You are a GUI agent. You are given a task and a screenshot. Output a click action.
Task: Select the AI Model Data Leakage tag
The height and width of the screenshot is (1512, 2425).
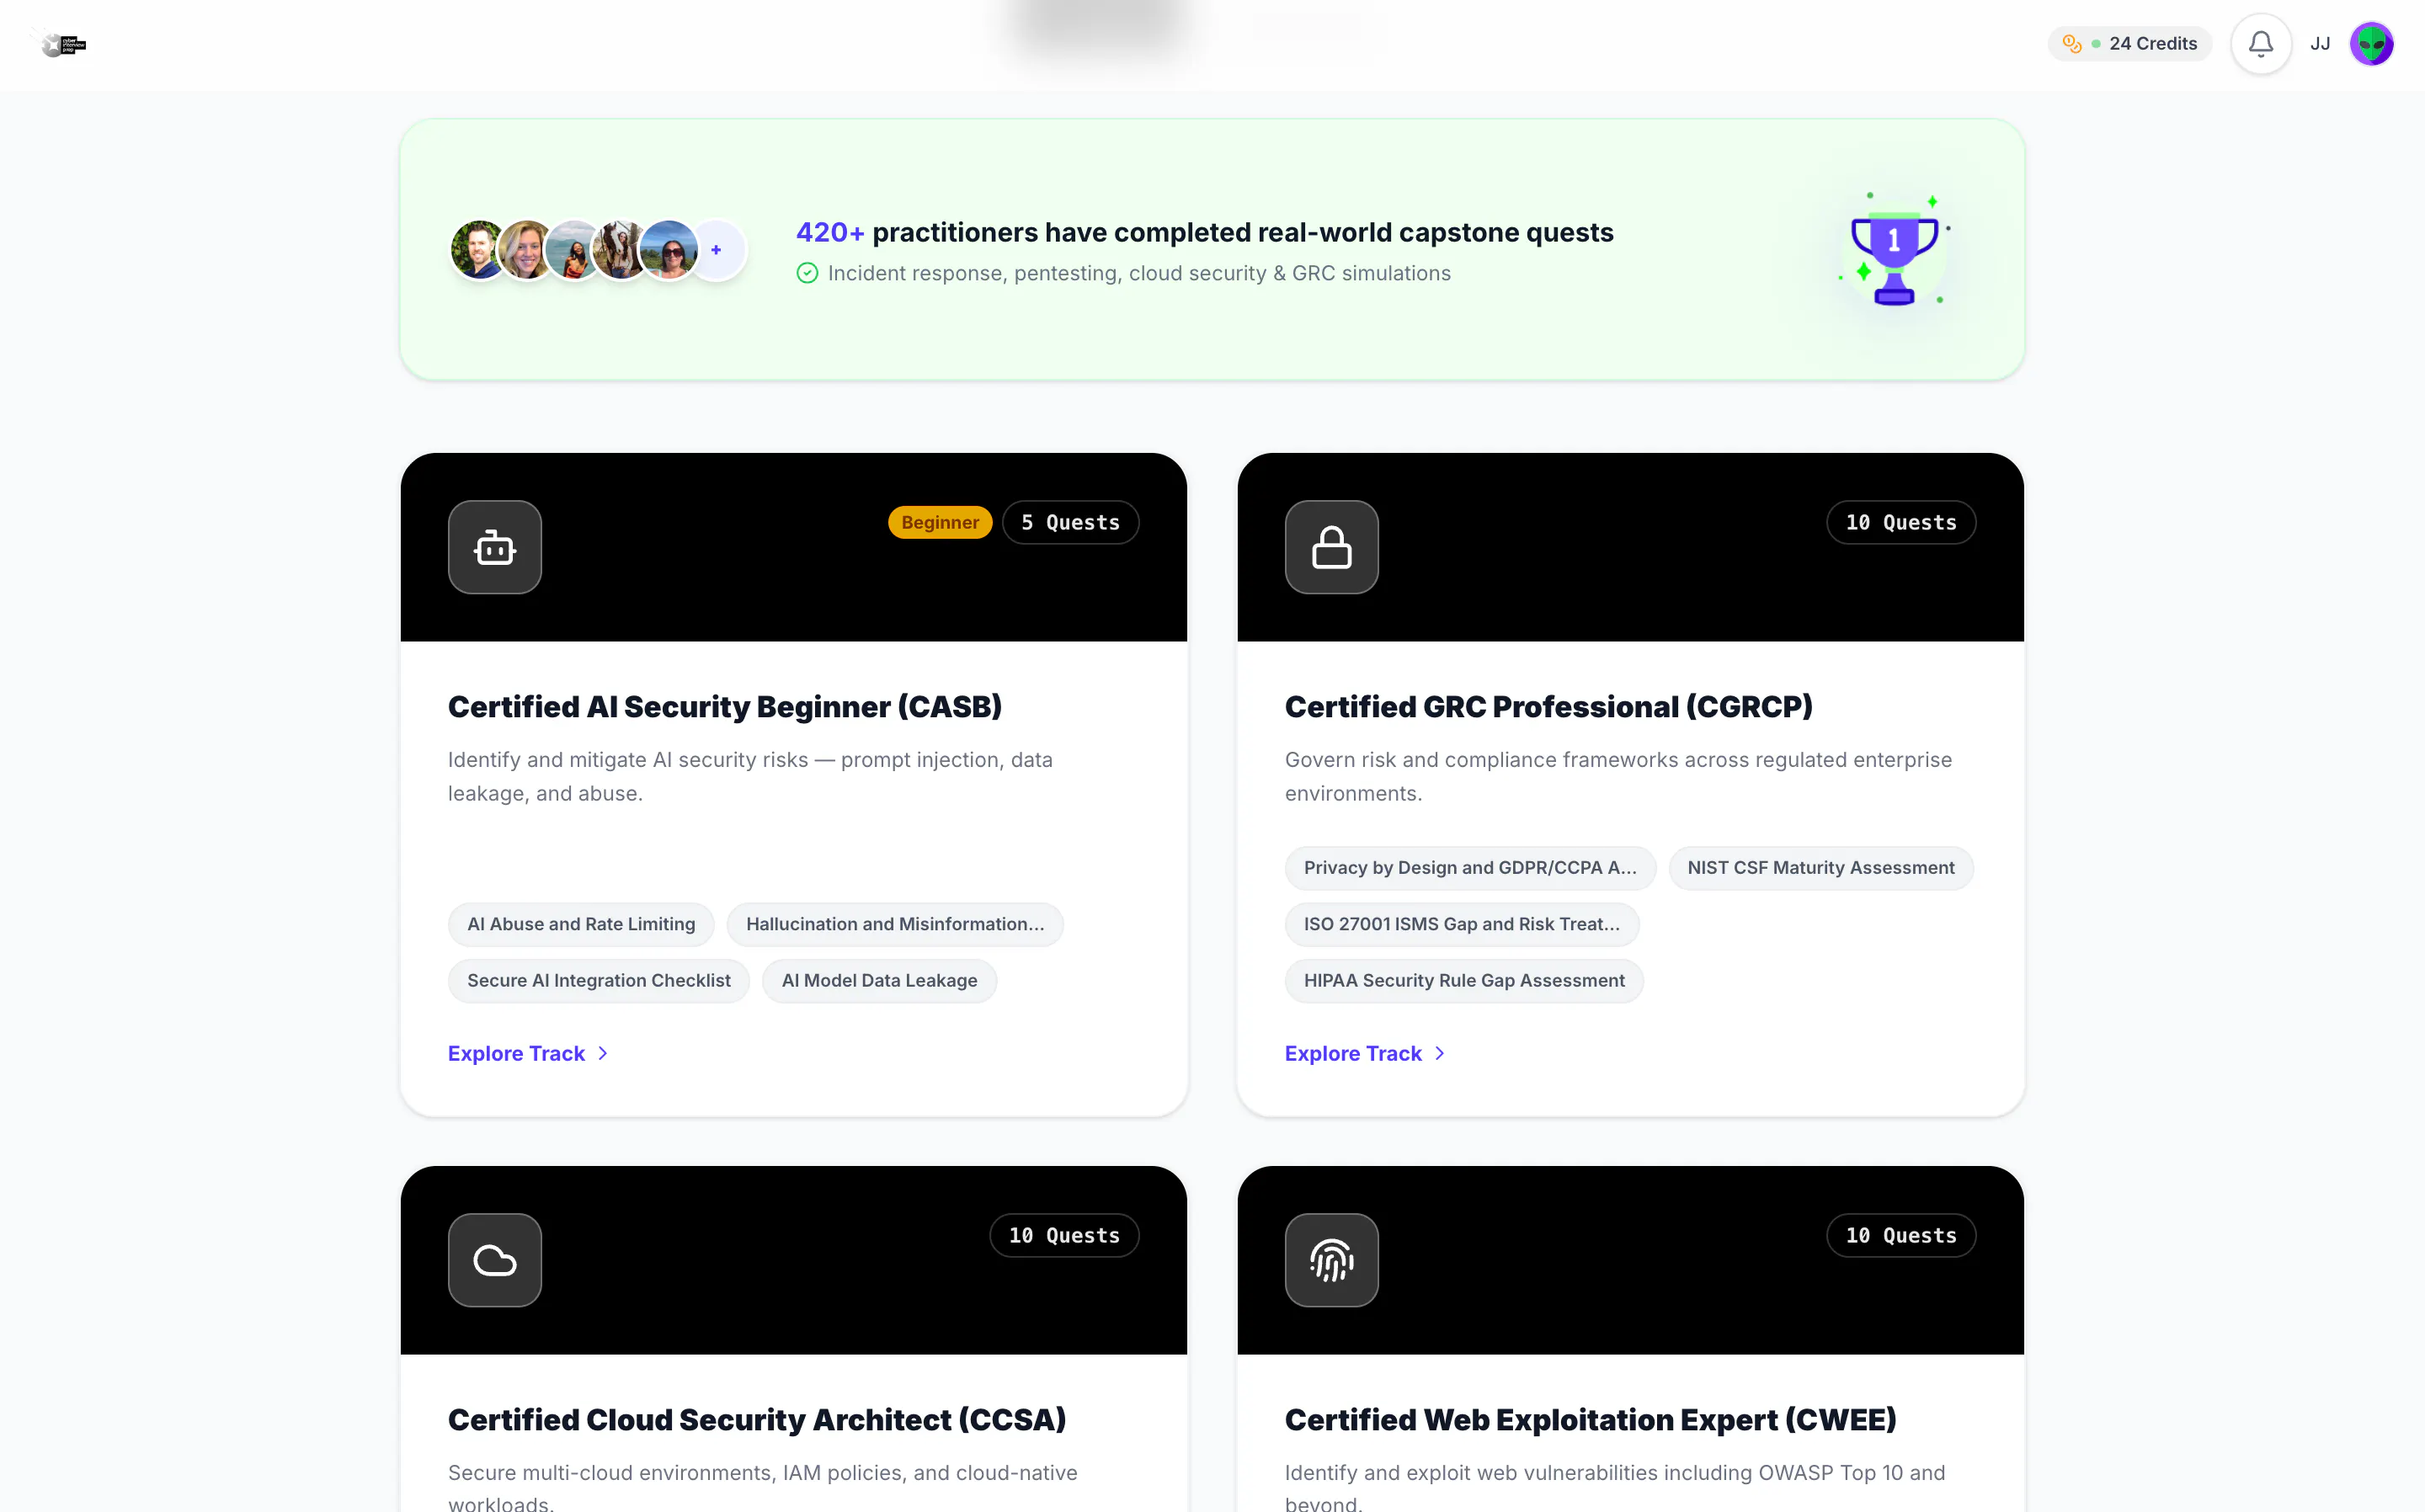(x=879, y=980)
